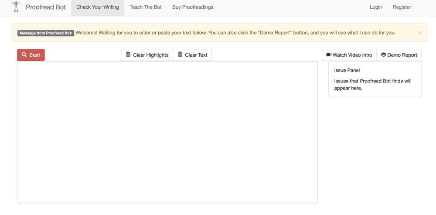Click the Message from Proofread Bot label
Image resolution: width=436 pixels, height=215 pixels.
click(46, 33)
